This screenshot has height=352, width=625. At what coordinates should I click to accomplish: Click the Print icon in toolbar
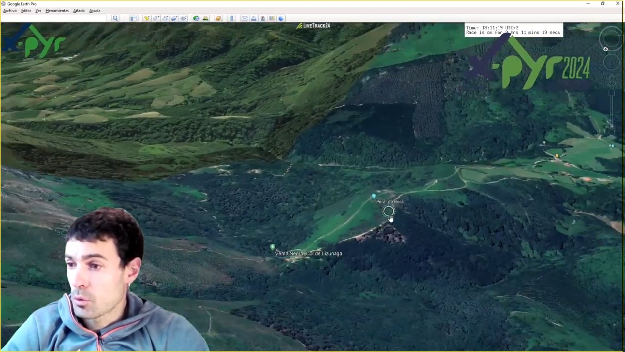point(254,18)
